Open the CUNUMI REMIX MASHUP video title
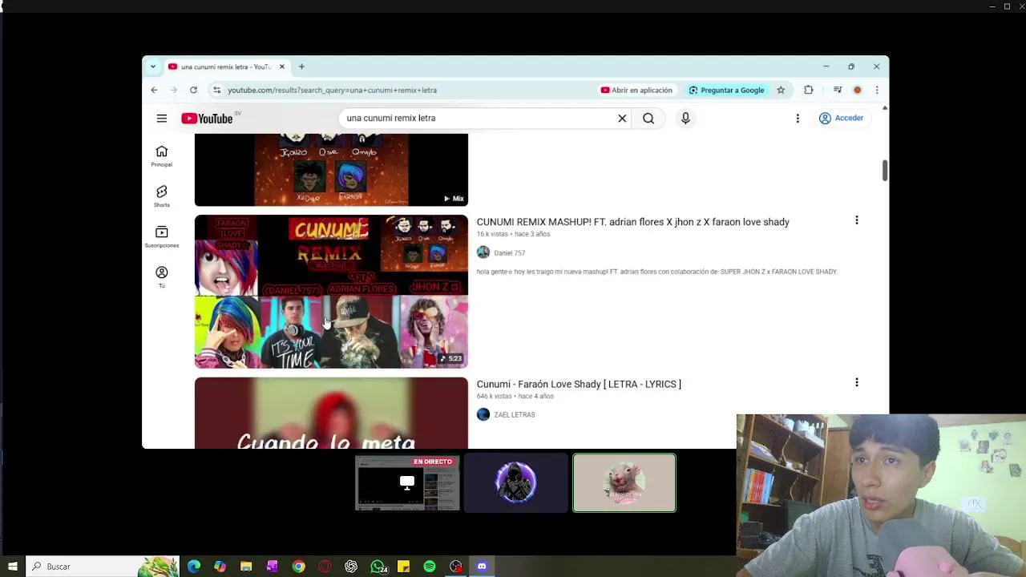The height and width of the screenshot is (577, 1026). tap(632, 222)
